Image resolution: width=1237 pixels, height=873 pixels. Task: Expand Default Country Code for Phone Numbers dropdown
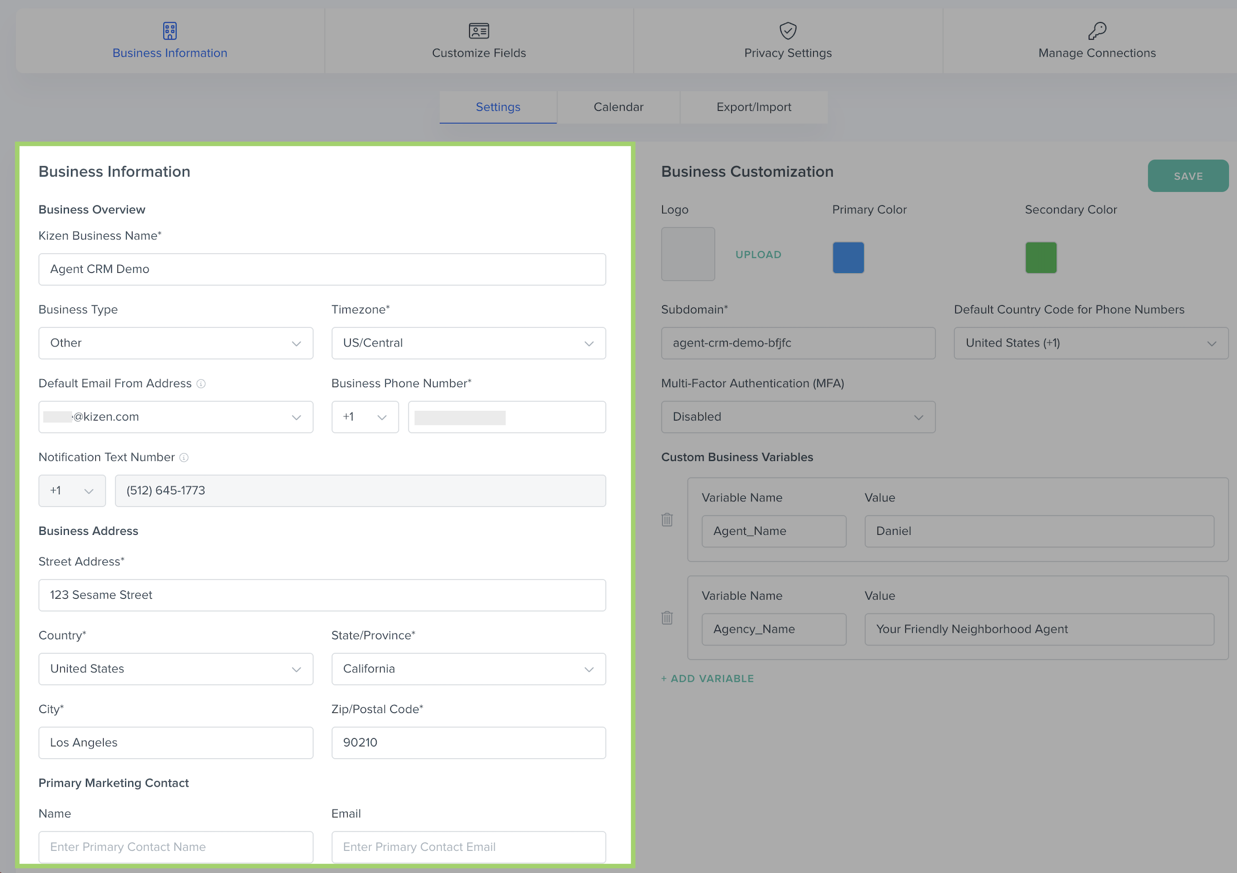pyautogui.click(x=1090, y=343)
